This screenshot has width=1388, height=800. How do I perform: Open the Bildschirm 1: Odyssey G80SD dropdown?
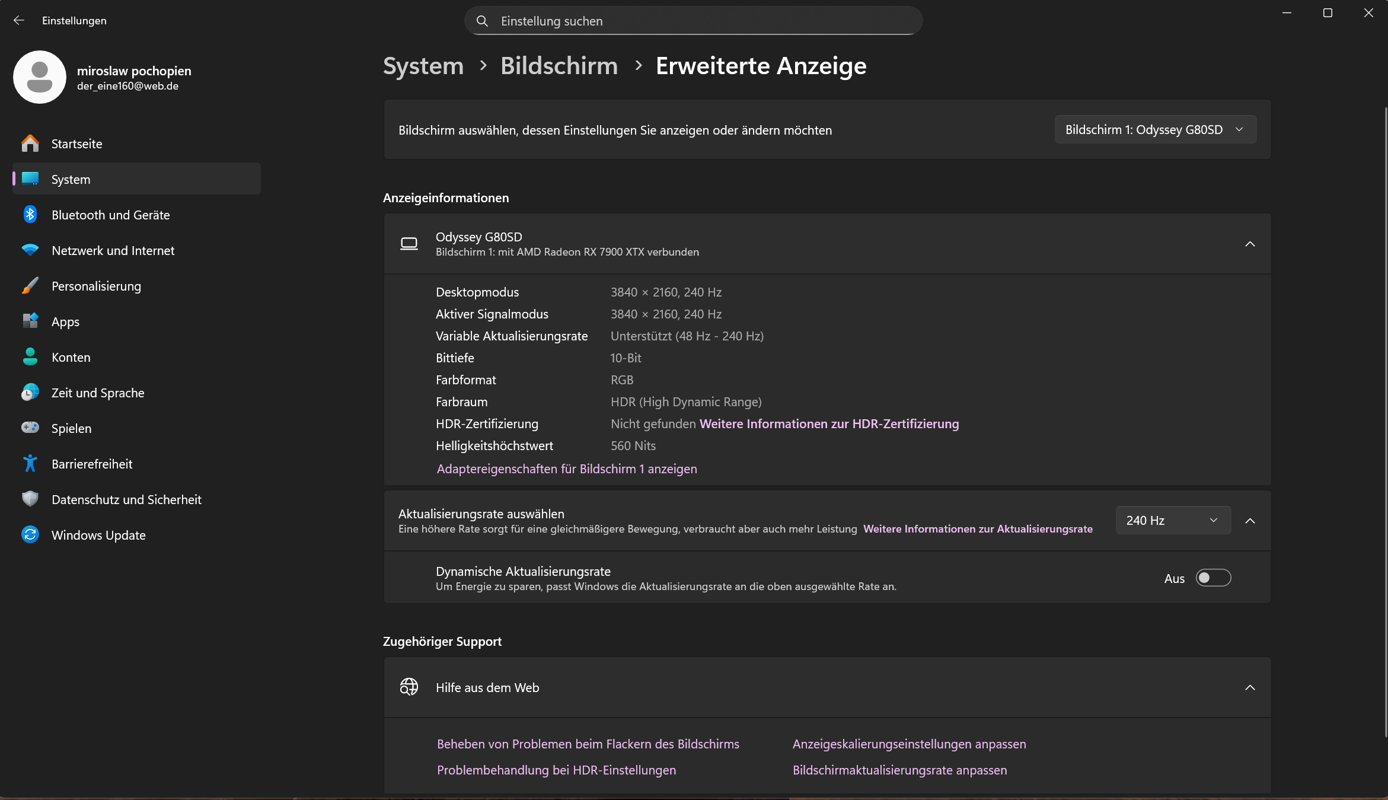[x=1154, y=129]
